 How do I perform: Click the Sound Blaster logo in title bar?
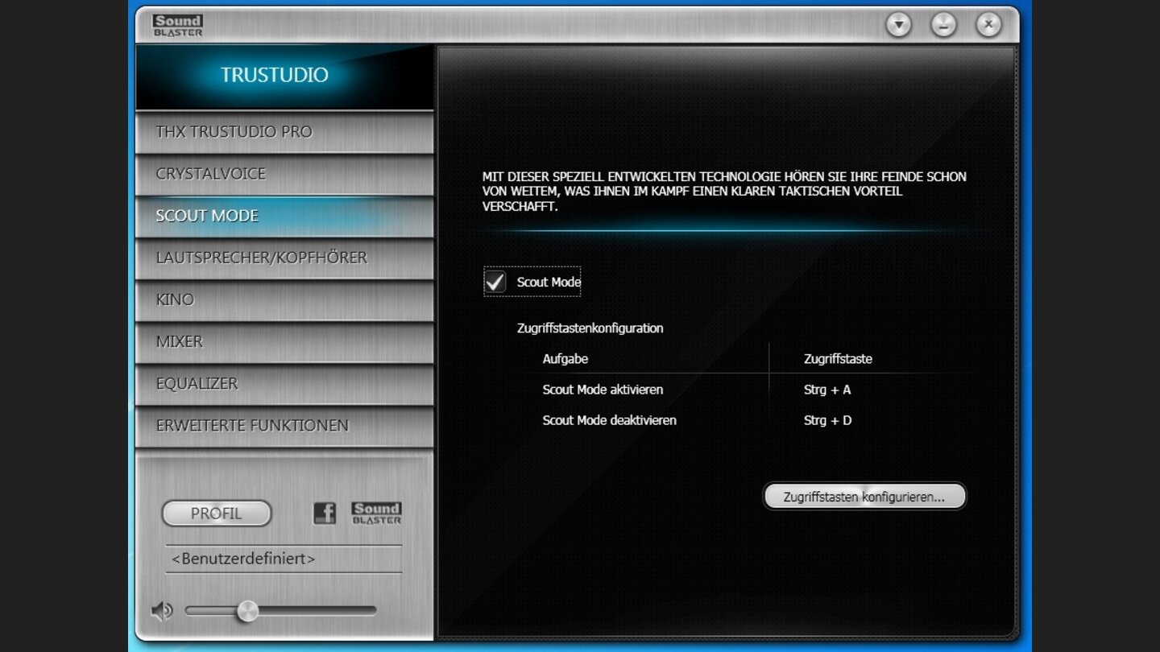point(177,26)
